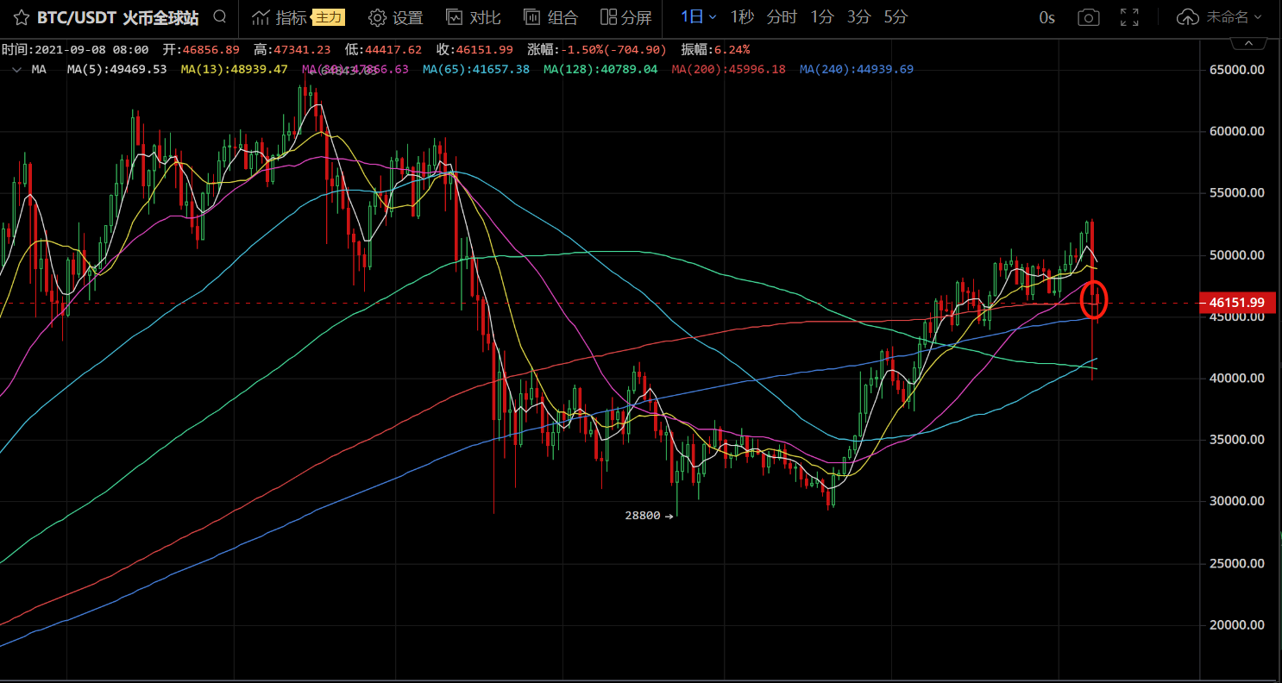Switch to the 1分 interval
The image size is (1282, 683).
click(822, 16)
